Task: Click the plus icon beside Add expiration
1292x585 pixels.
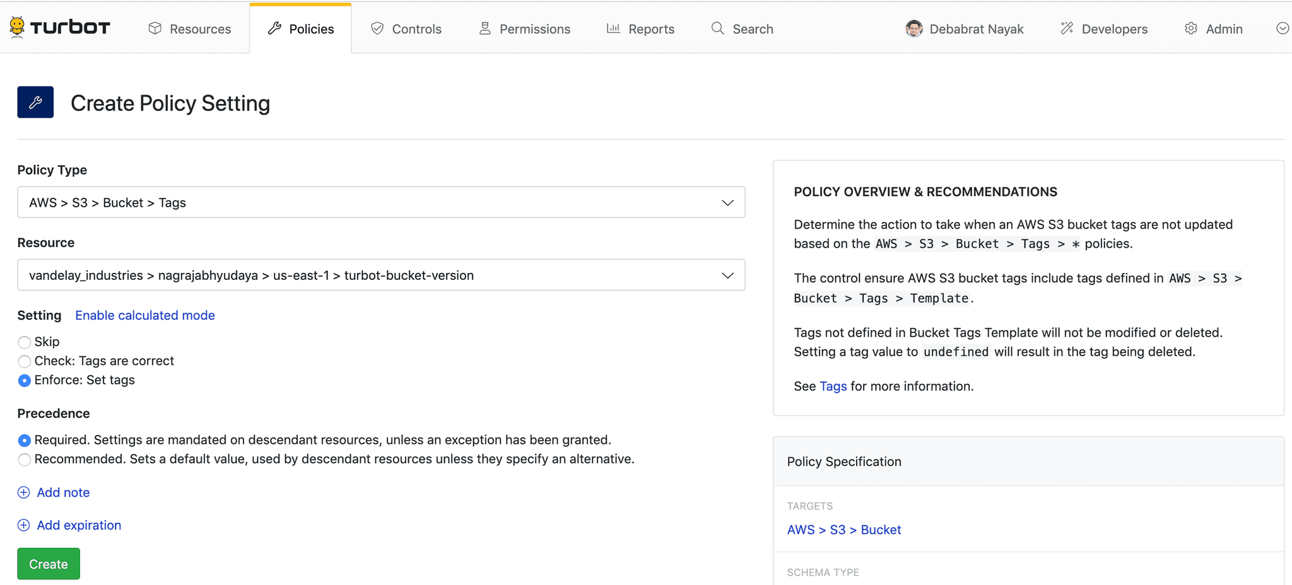Action: pos(23,525)
